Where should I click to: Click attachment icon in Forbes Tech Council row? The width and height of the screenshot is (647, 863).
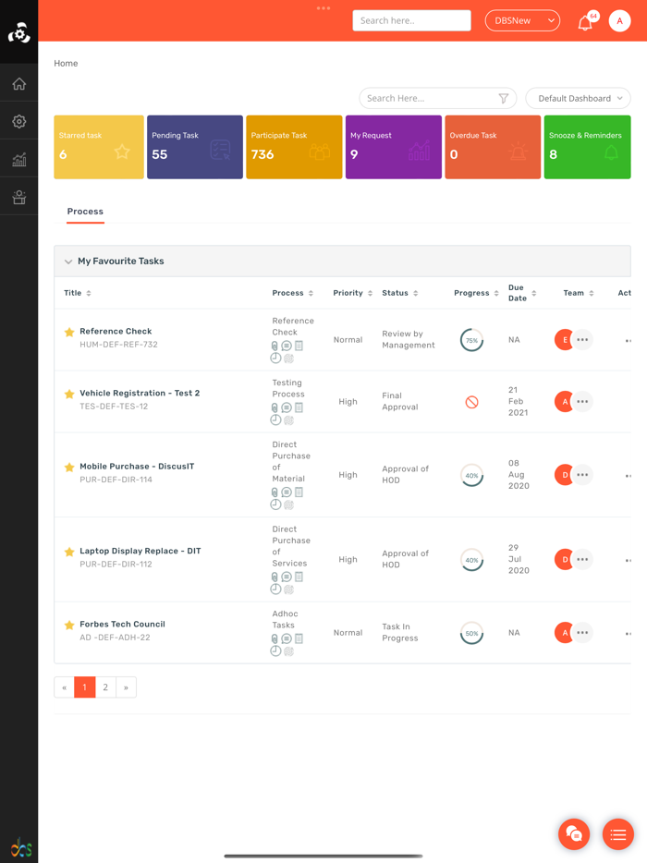(275, 638)
